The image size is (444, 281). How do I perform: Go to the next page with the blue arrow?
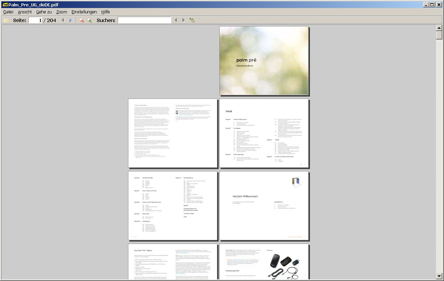pyautogui.click(x=70, y=20)
